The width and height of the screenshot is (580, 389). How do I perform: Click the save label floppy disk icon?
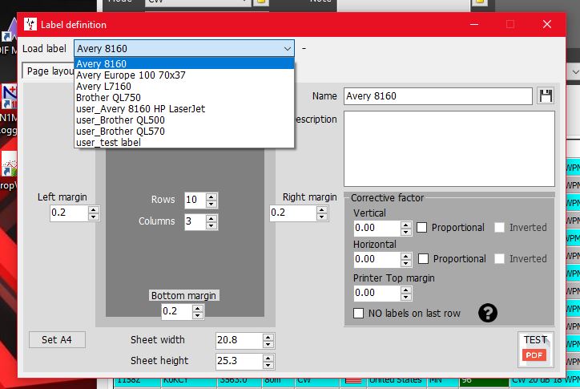point(546,96)
